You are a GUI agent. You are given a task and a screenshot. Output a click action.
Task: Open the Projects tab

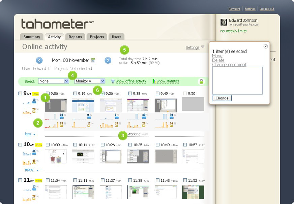(97, 37)
